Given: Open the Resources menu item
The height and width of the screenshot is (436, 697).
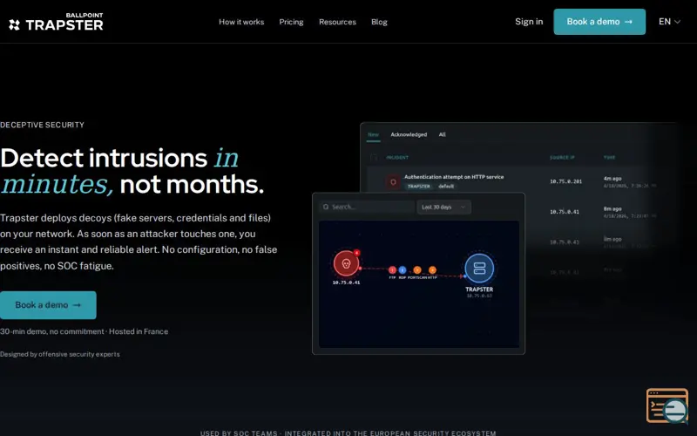Looking at the screenshot, I should 337,22.
